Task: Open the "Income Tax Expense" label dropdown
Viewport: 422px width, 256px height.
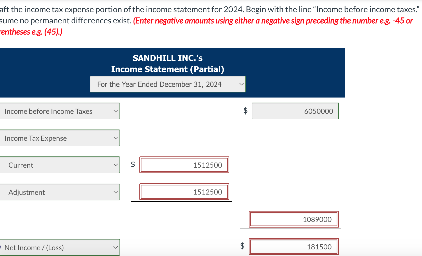Action: (x=60, y=138)
